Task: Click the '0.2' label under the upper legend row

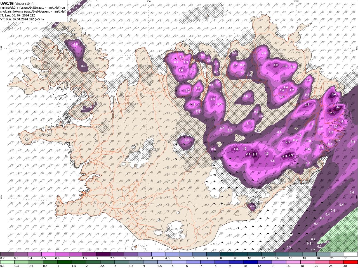Action: [2, 258]
